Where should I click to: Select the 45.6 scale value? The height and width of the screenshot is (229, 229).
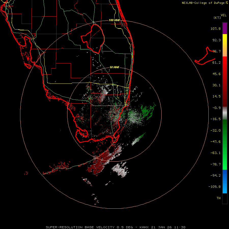click(217, 74)
